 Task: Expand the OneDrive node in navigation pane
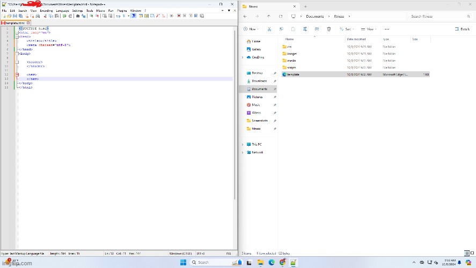(243, 57)
